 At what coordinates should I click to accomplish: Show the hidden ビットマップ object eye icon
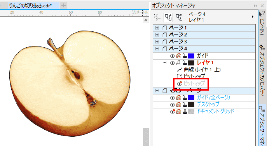180,84
